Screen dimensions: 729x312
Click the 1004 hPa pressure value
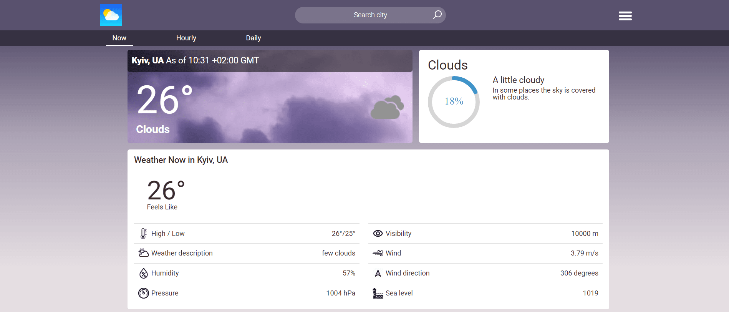341,293
